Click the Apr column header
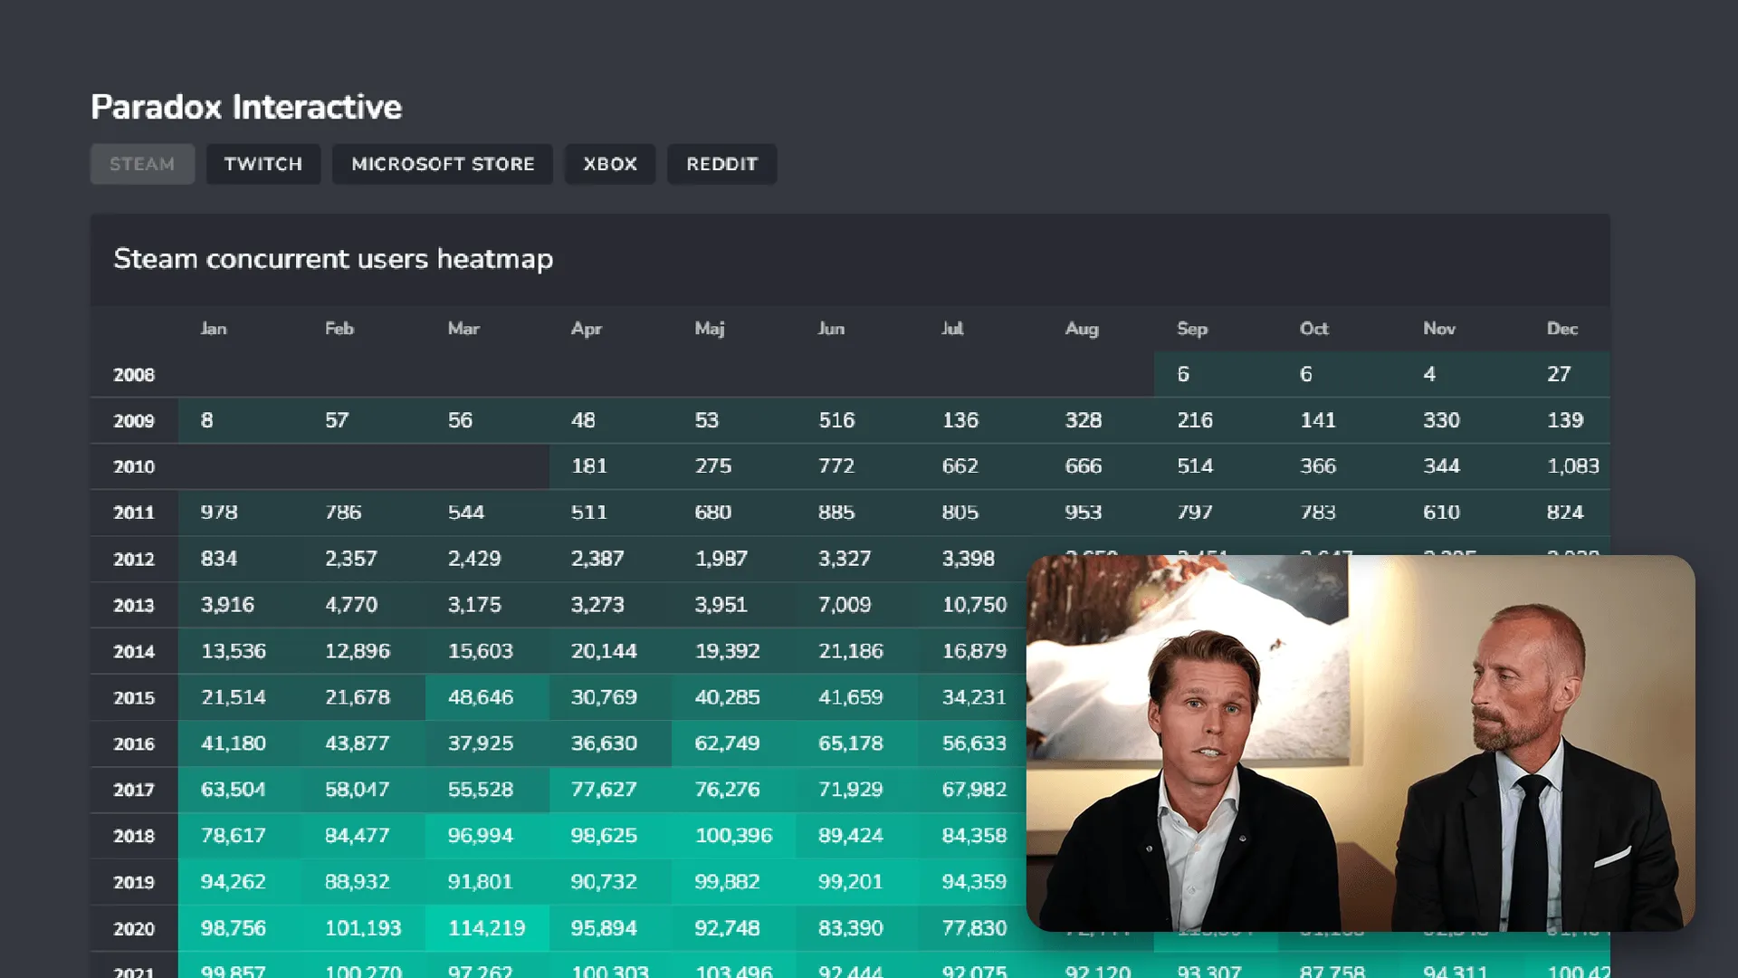 click(x=587, y=329)
